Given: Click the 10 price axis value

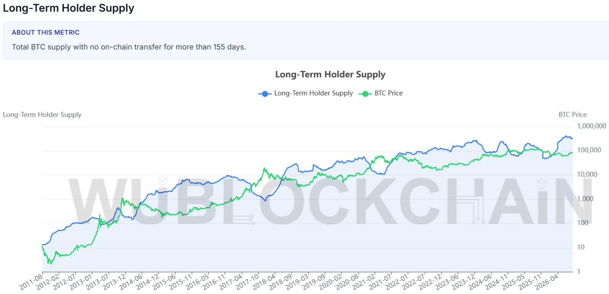Looking at the screenshot, I should (x=581, y=247).
